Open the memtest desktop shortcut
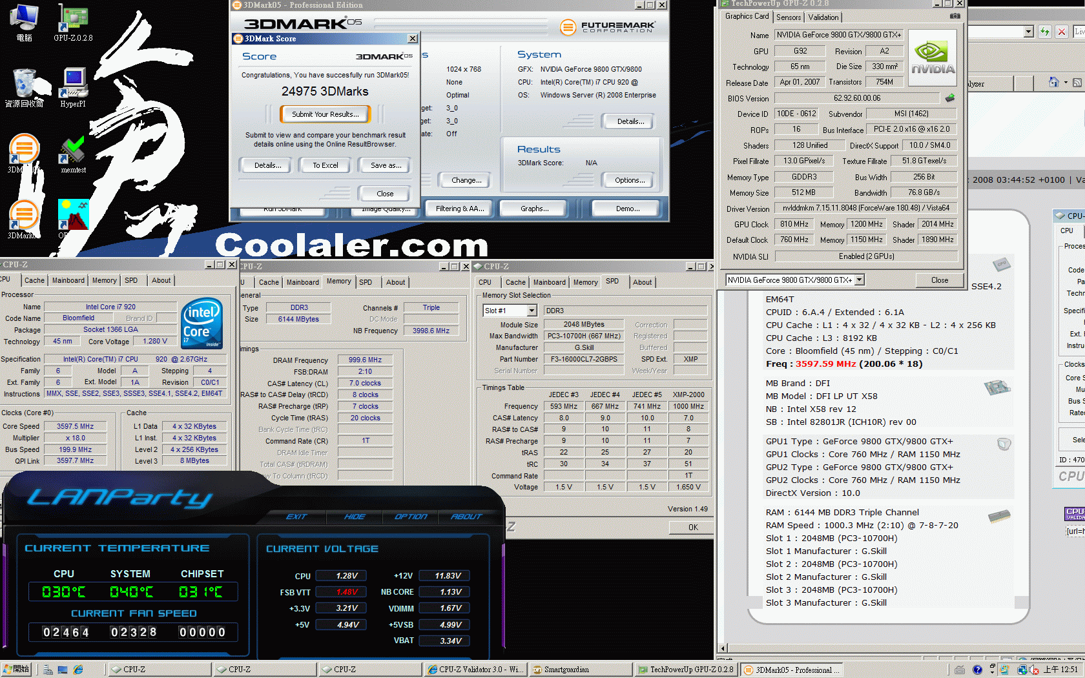Screen dimensions: 1085x678 click(73, 154)
